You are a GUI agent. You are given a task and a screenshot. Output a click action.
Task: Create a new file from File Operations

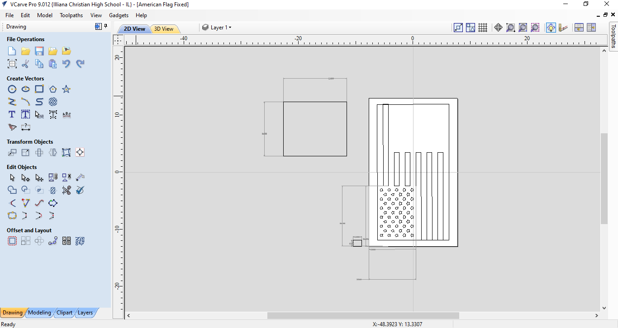click(12, 51)
